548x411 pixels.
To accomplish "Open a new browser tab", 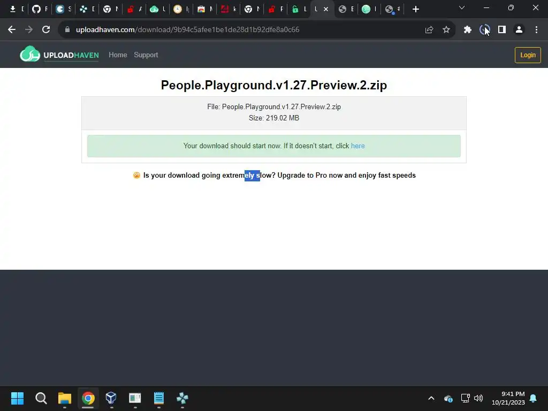I will [x=415, y=9].
